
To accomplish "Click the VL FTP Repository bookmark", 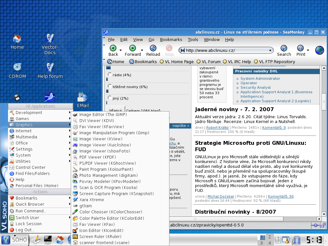I will click(x=275, y=62).
